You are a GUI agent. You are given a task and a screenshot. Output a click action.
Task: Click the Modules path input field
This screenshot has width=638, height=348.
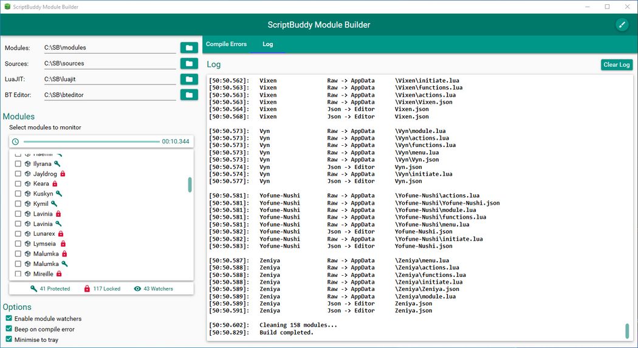pyautogui.click(x=109, y=47)
